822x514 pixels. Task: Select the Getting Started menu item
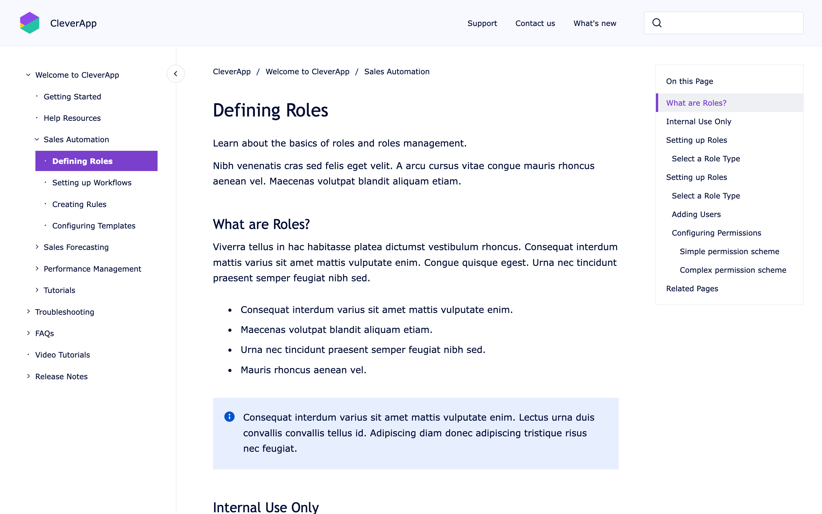pyautogui.click(x=73, y=97)
